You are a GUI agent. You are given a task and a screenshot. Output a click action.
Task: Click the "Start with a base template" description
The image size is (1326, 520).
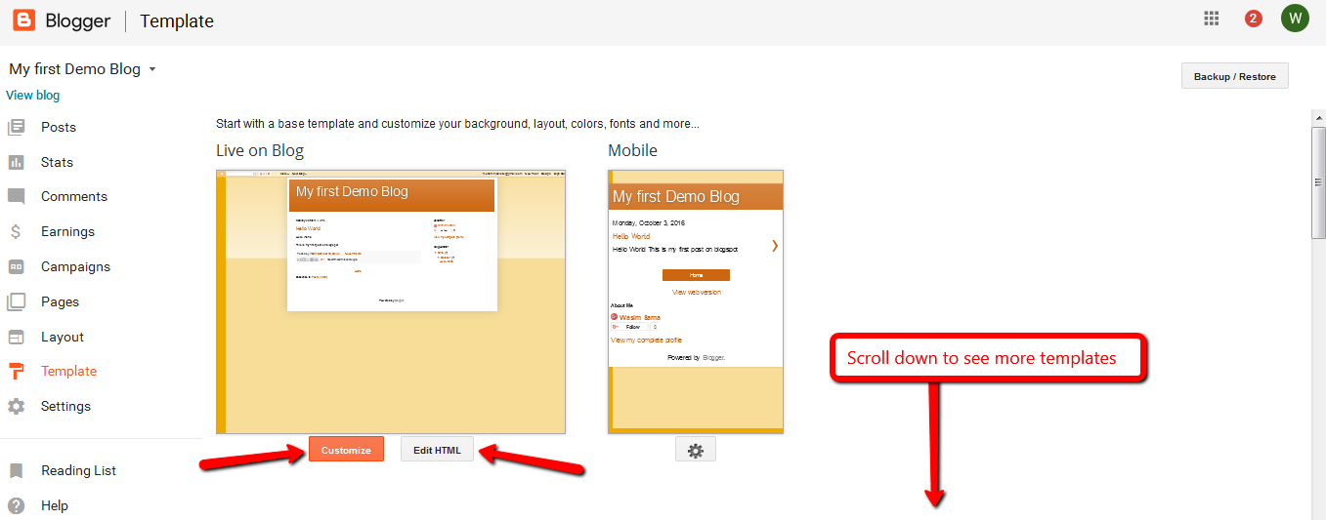[x=457, y=124]
